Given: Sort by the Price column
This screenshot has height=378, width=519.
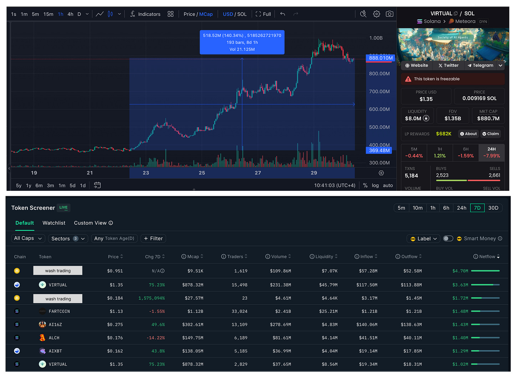Looking at the screenshot, I should tap(115, 256).
